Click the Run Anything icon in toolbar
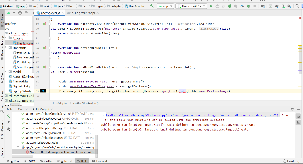The height and width of the screenshot is (164, 303). point(270,6)
